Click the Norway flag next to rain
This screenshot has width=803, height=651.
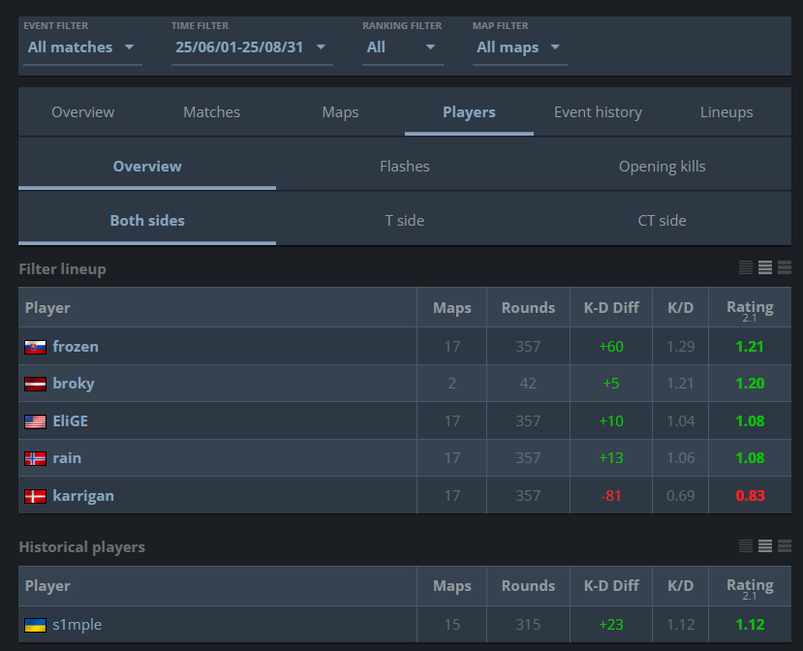pos(35,458)
